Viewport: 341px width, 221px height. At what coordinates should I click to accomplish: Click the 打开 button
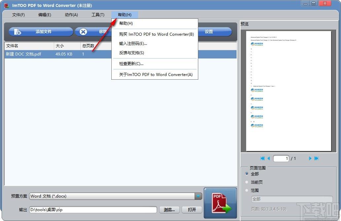(192, 210)
